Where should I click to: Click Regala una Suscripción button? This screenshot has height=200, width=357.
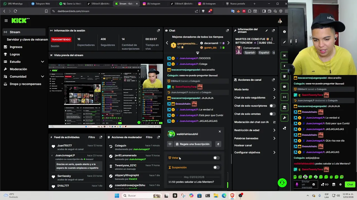pyautogui.click(x=192, y=144)
